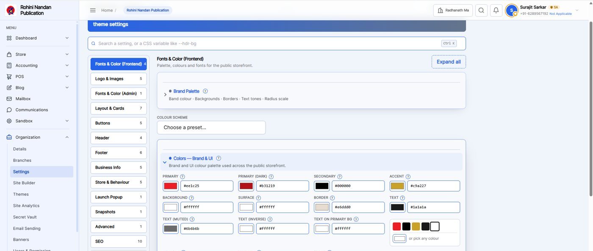
Task: Open the user account dropdown chevron
Action: coord(576,11)
